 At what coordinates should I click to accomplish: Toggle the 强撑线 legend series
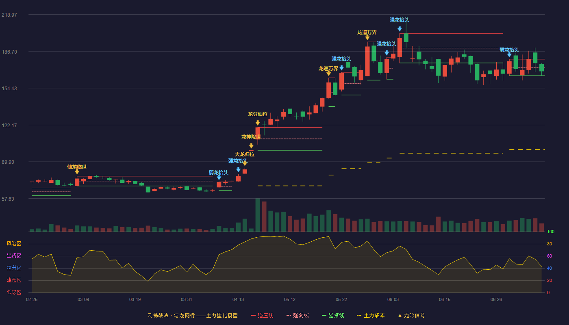[x=333, y=315]
